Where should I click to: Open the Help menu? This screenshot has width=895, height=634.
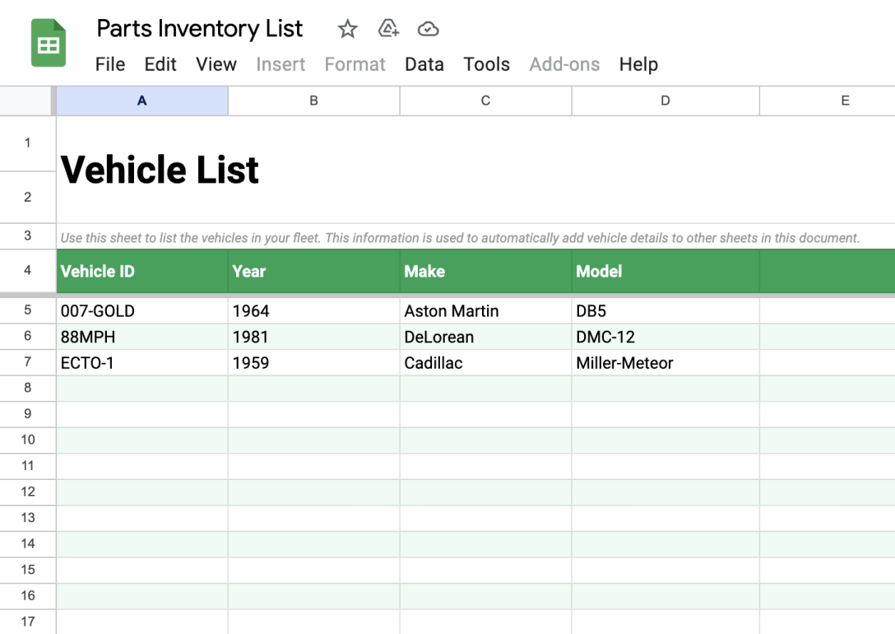(638, 64)
